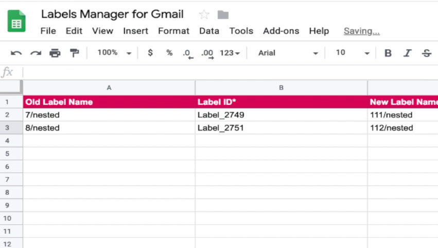Open the Format menu
Viewport: 438px width, 248px height.
173,31
